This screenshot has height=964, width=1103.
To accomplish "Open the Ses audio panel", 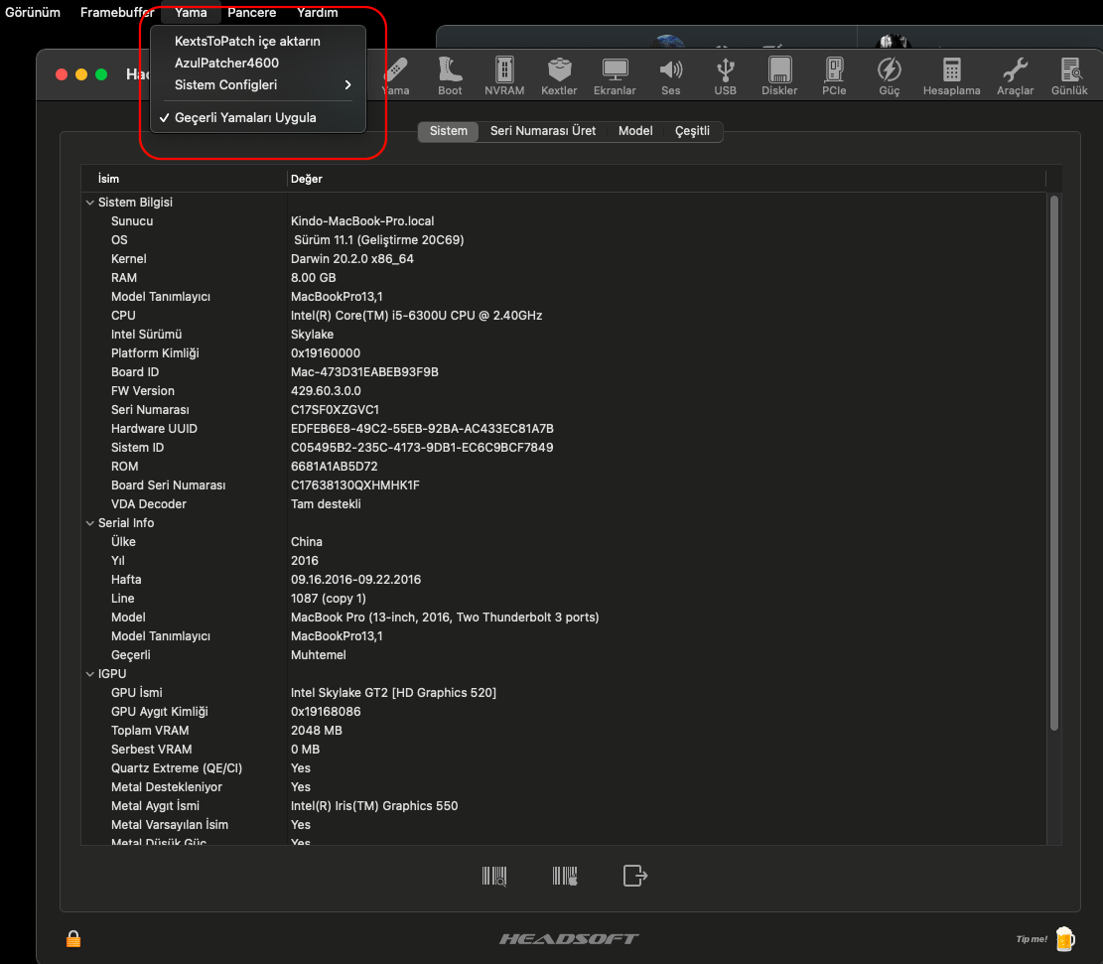I will 671,75.
